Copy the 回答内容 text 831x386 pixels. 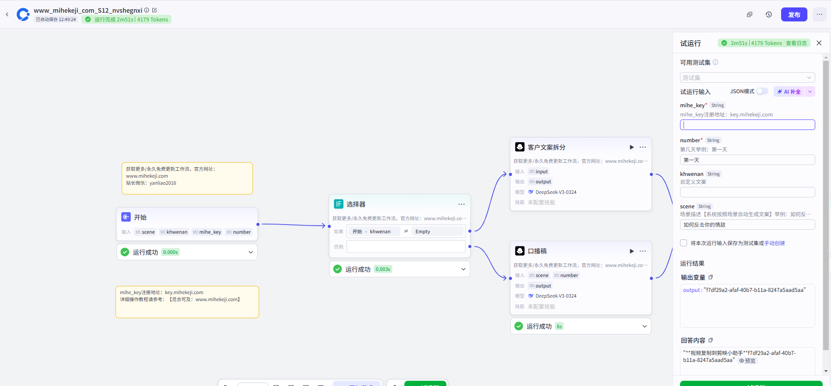711,340
